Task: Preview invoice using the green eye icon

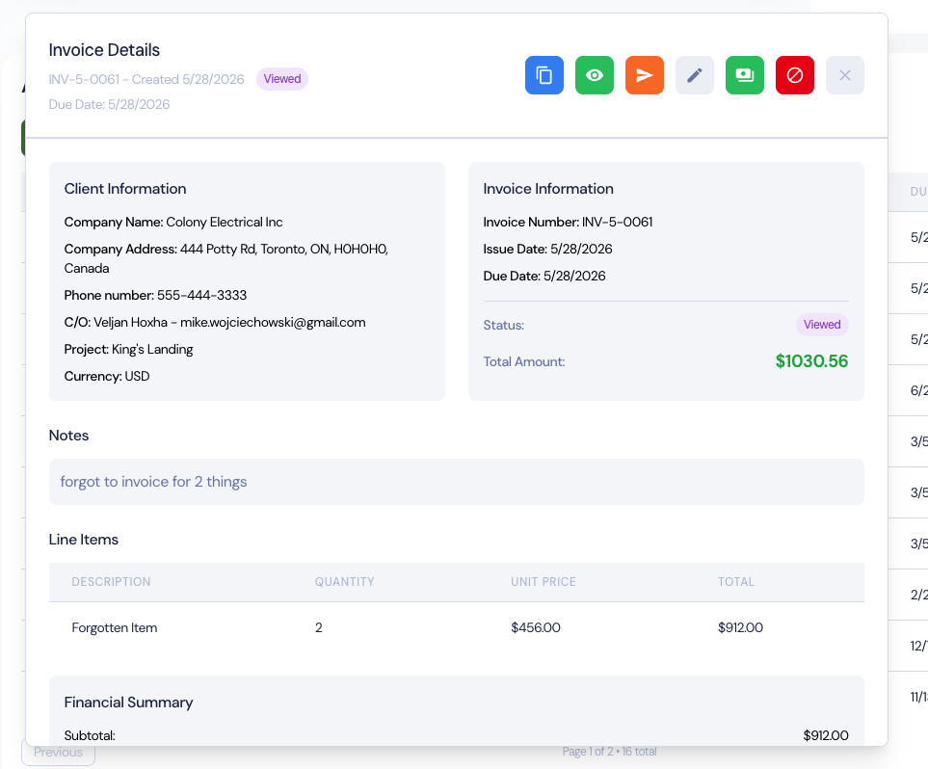Action: (595, 75)
